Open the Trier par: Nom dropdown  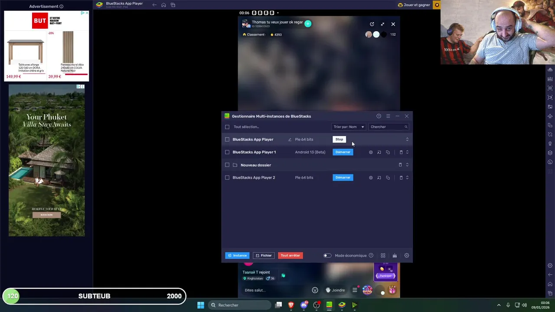coord(349,127)
